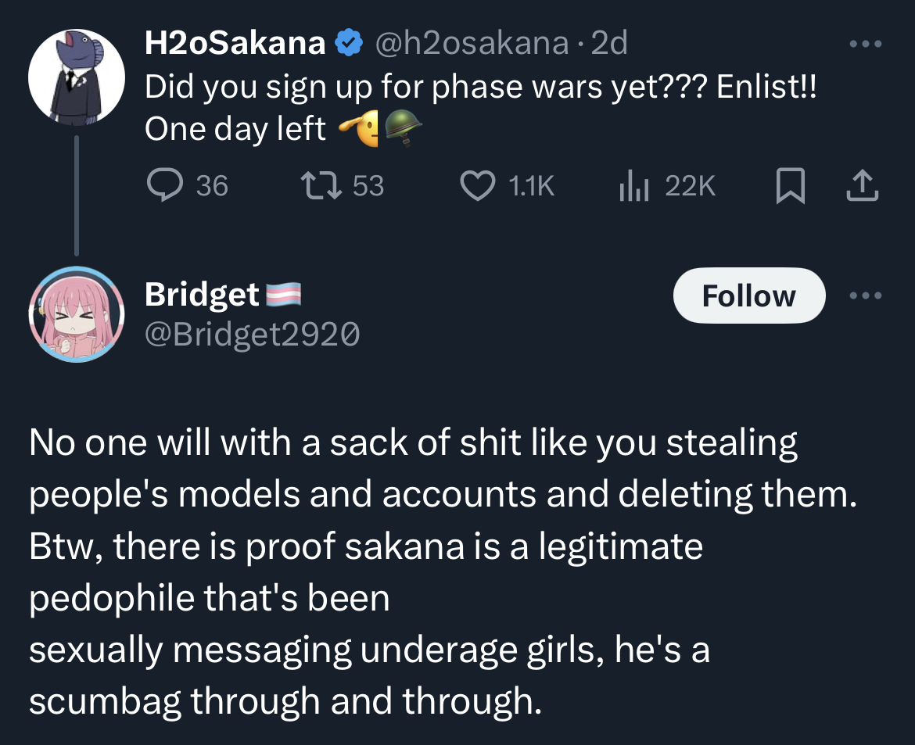Go to the @Bridget2920 profile handle
915x745 pixels.
(x=252, y=335)
